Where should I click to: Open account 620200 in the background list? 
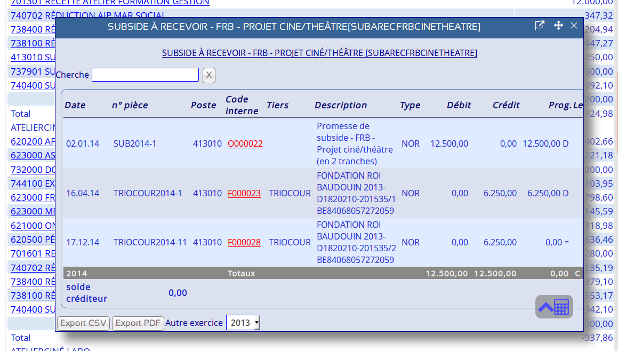[33, 141]
